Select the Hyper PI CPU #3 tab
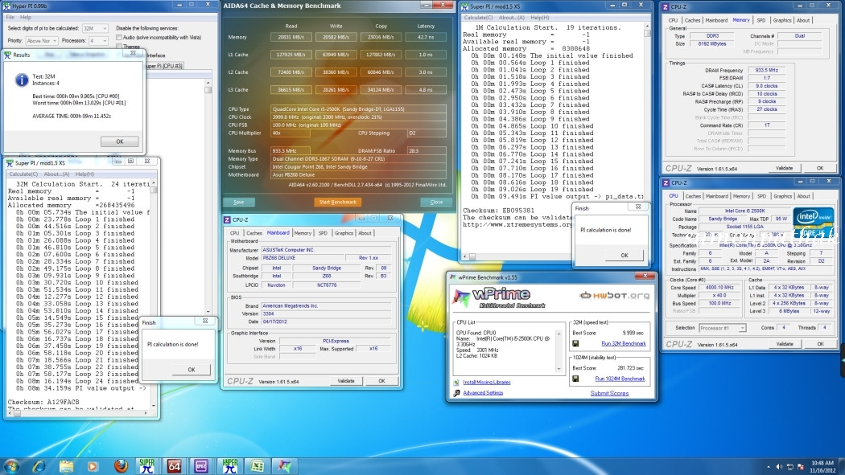Screen dimensions: 845x475 coord(166,66)
